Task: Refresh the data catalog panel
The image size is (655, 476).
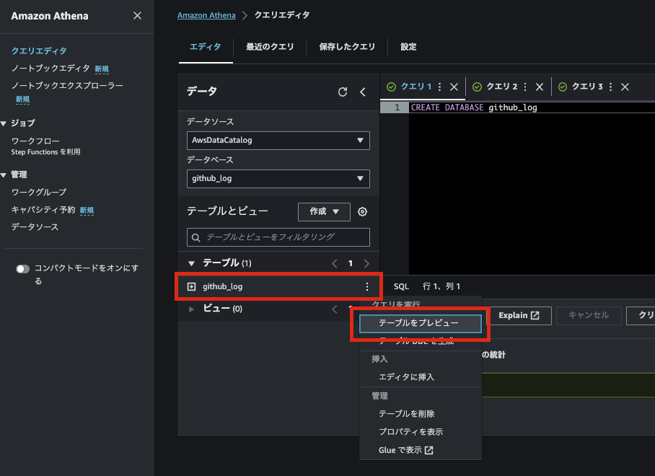Action: click(343, 92)
